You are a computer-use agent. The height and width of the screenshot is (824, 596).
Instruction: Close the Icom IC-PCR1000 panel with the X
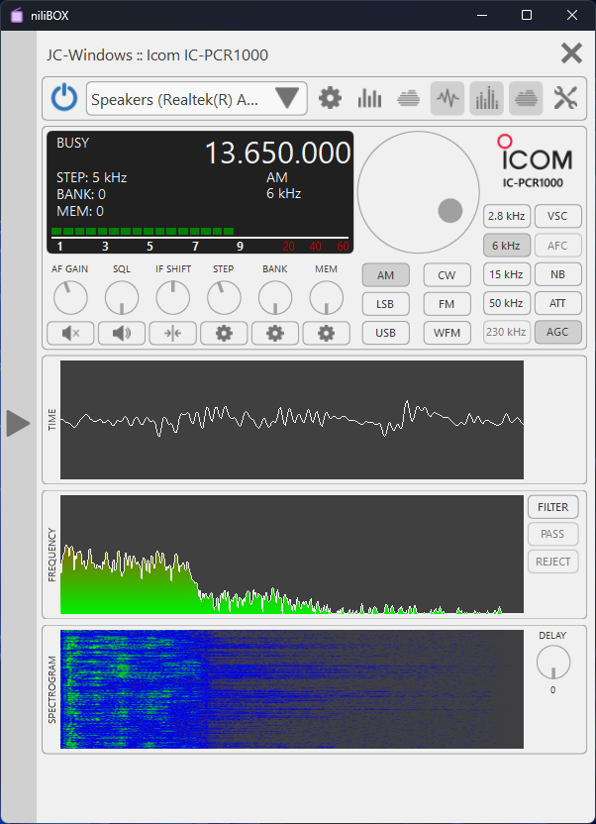(571, 53)
